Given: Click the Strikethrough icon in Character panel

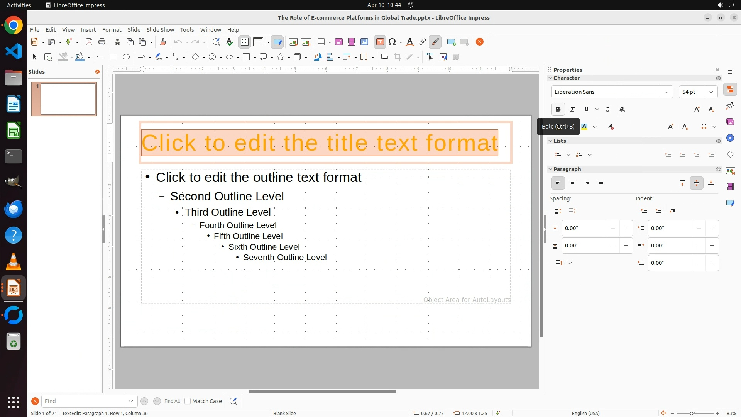Looking at the screenshot, I should [x=608, y=110].
